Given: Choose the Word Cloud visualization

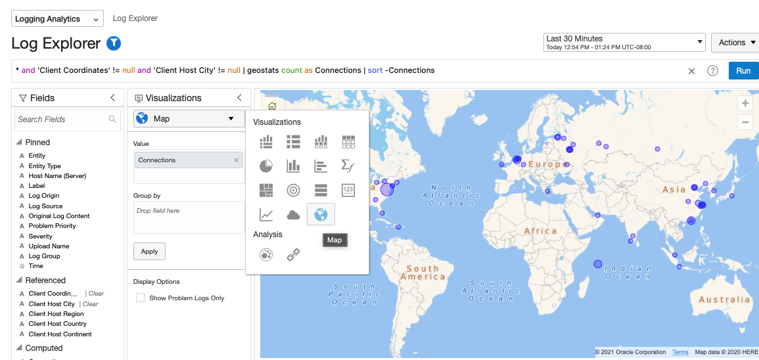Looking at the screenshot, I should pyautogui.click(x=293, y=215).
